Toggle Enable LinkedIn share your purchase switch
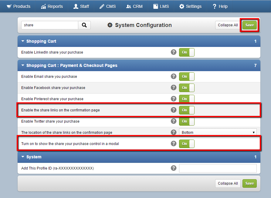Screen dimensions: 271x198 click(187, 52)
